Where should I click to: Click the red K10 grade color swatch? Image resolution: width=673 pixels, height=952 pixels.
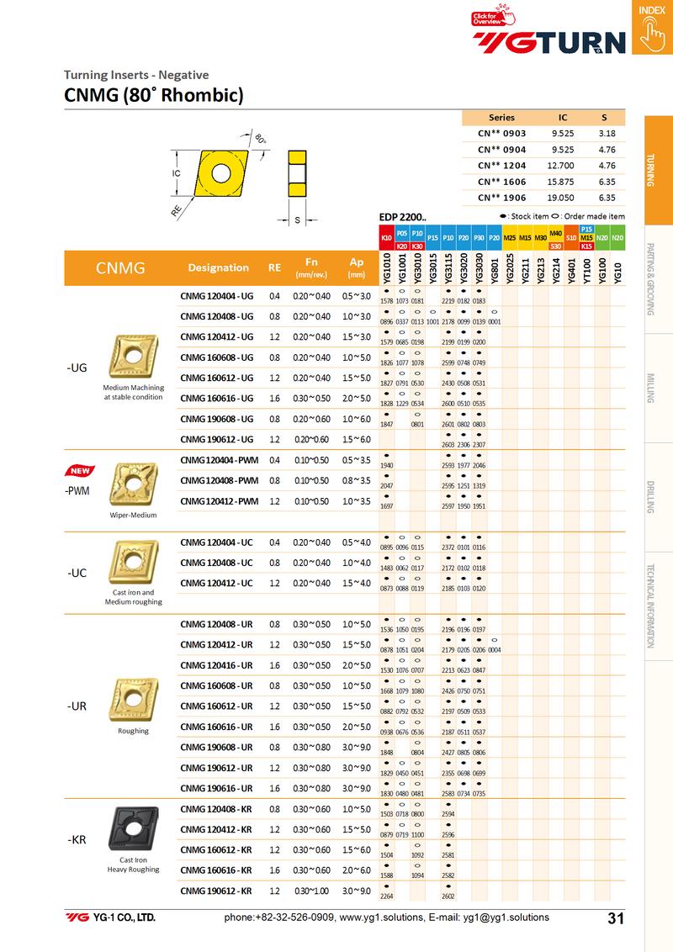386,238
